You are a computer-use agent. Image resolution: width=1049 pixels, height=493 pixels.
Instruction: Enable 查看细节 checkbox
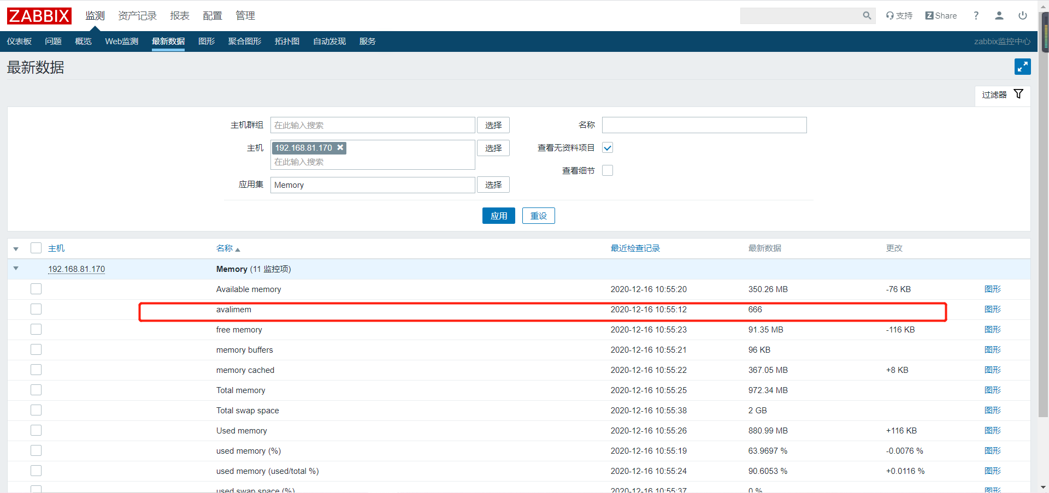[x=608, y=170]
